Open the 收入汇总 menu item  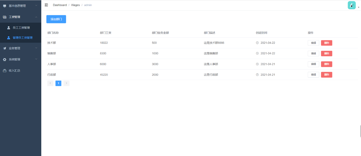click(21, 71)
